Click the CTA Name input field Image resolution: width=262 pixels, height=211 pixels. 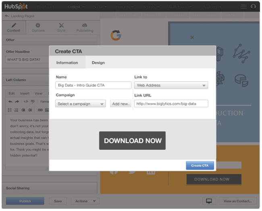(93, 85)
